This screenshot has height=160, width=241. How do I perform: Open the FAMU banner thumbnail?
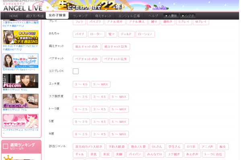[21, 101]
